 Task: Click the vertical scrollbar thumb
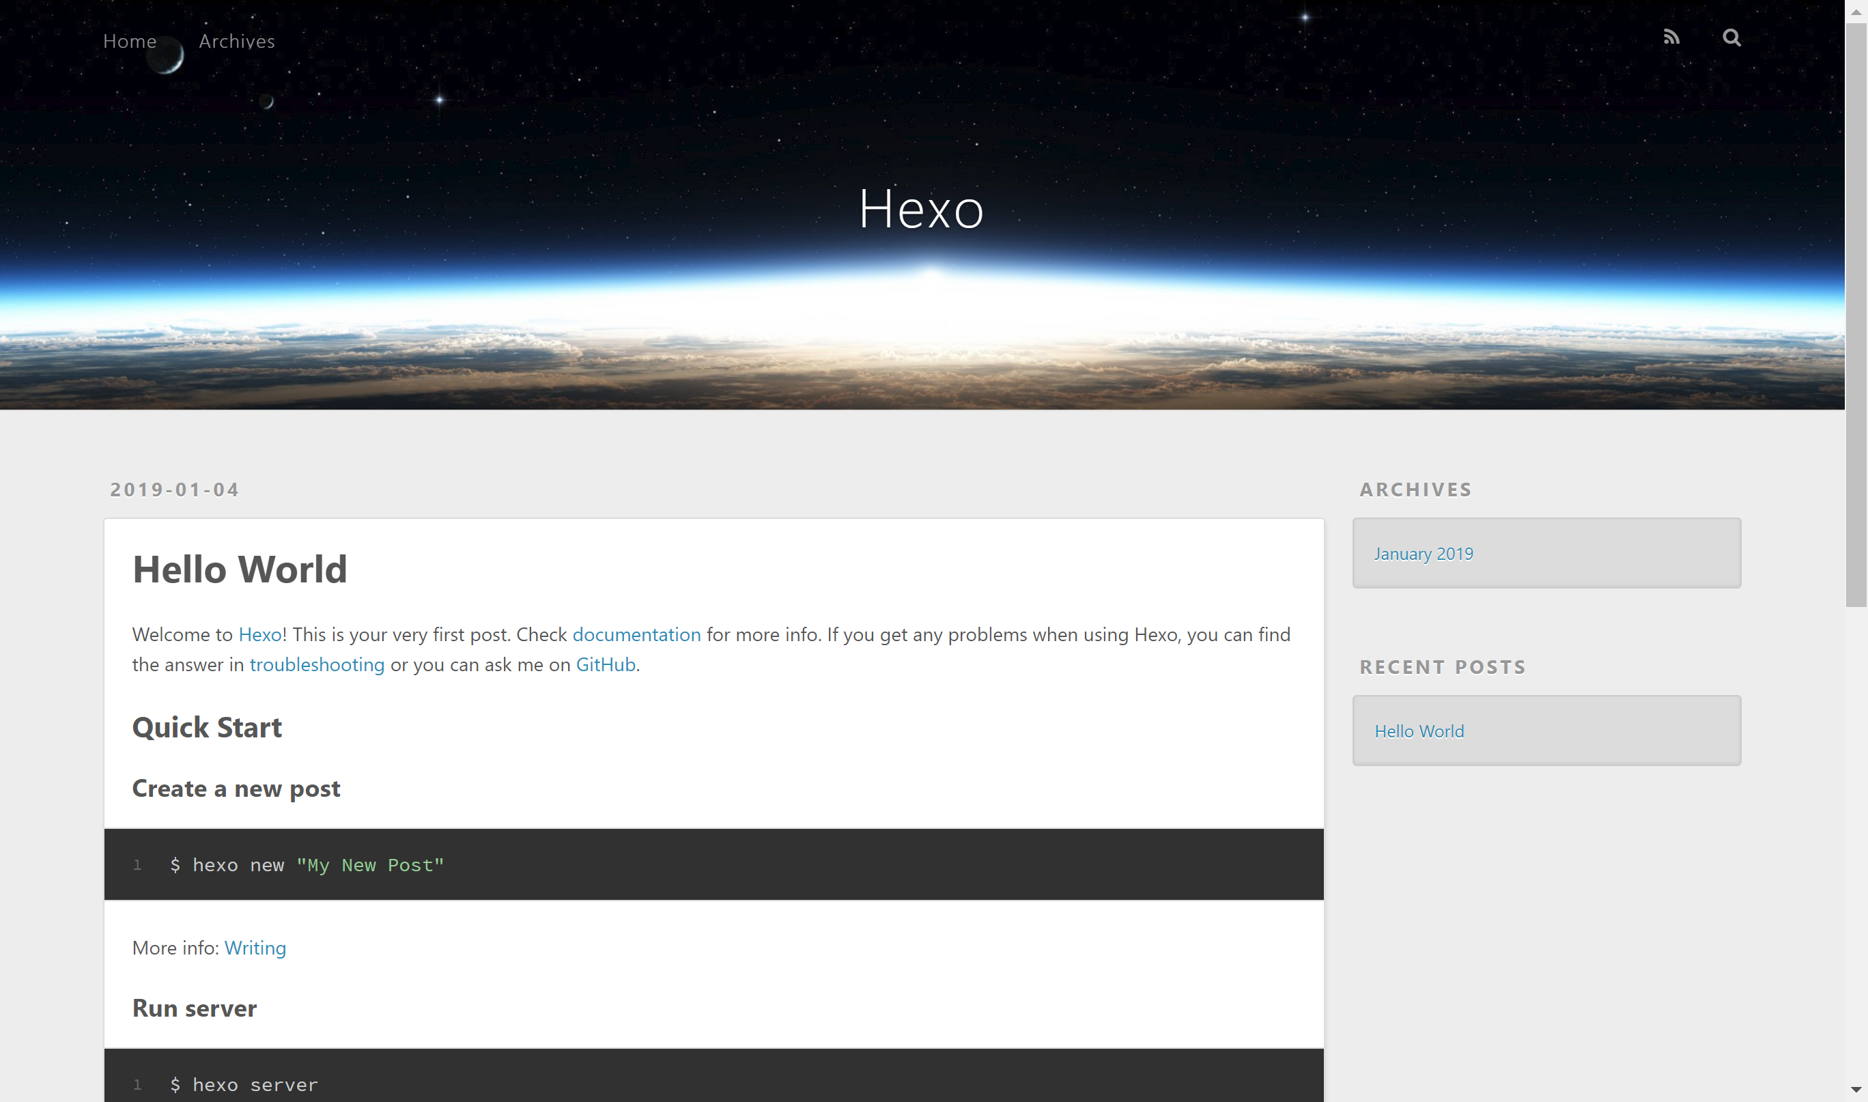point(1856,315)
